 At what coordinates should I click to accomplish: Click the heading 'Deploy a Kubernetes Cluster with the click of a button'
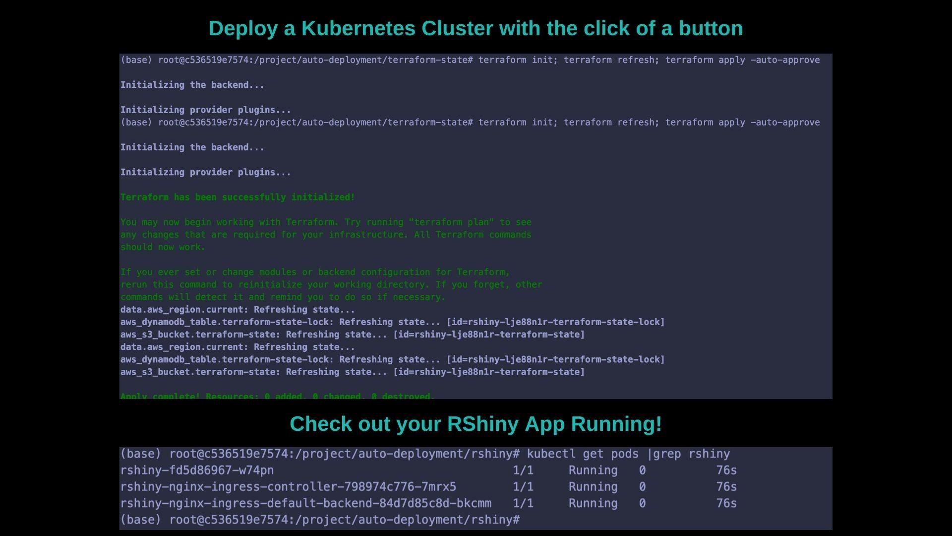(x=476, y=28)
